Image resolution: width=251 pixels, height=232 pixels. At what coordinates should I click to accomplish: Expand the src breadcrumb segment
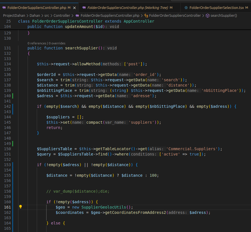click(47, 16)
